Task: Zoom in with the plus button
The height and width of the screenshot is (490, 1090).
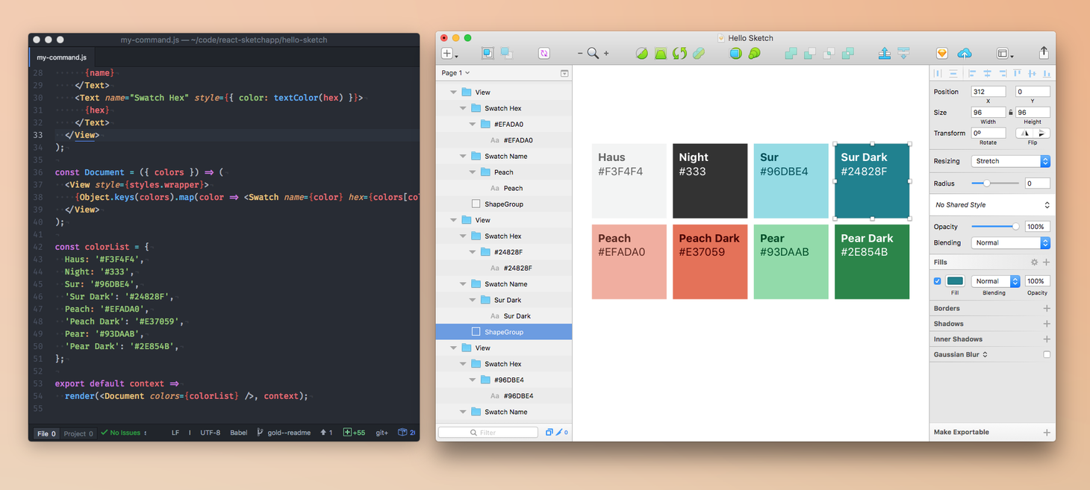Action: pyautogui.click(x=606, y=54)
